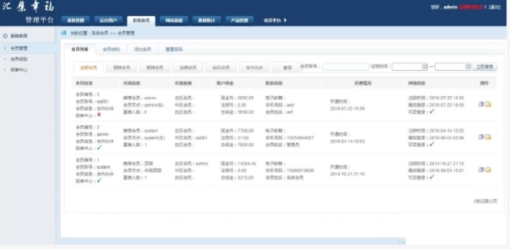Viewport: 510px width, 249px height.
Task: Focus the registration start date field
Action: 409,67
